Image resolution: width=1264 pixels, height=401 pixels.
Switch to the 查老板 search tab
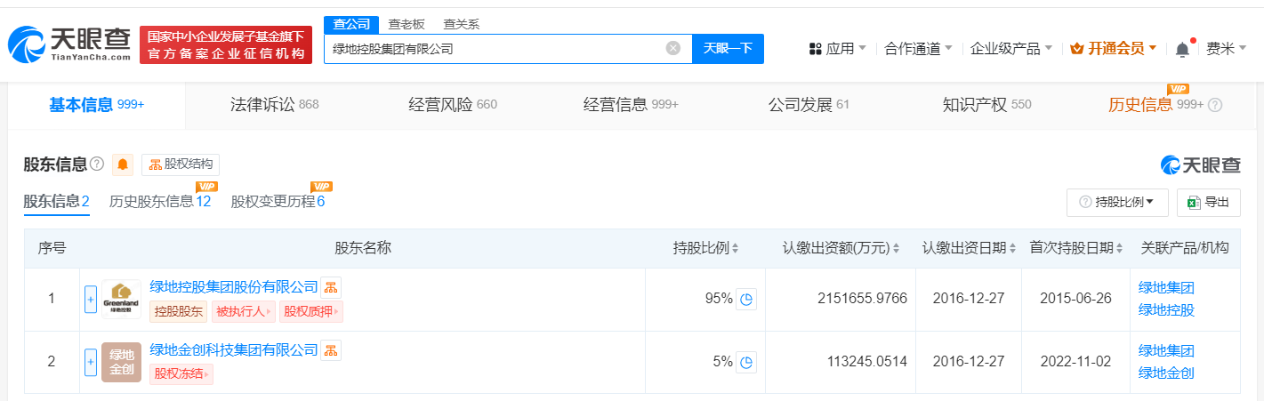pyautogui.click(x=407, y=24)
